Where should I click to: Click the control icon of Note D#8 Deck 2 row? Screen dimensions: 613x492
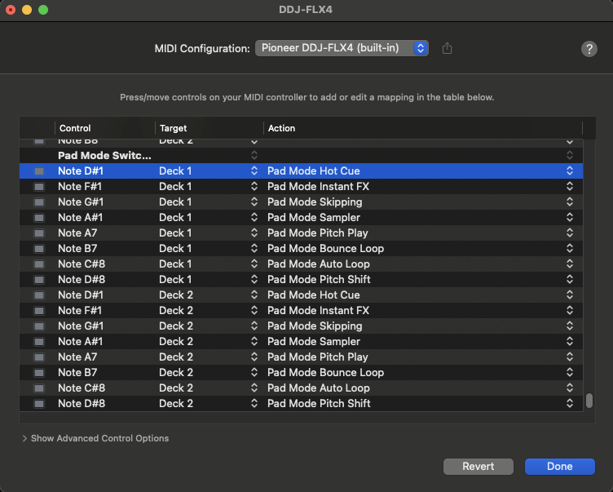tap(39, 404)
